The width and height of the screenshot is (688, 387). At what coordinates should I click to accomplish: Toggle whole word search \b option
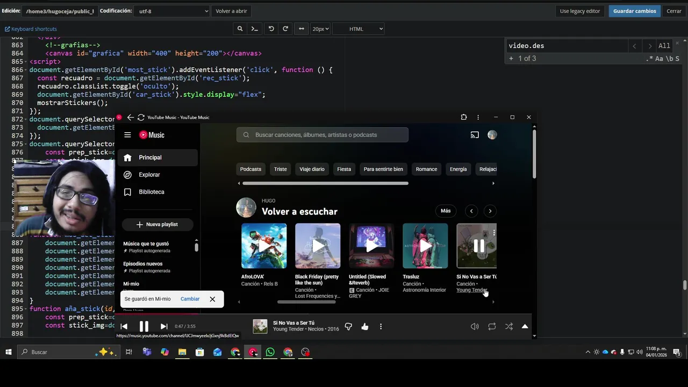point(669,59)
